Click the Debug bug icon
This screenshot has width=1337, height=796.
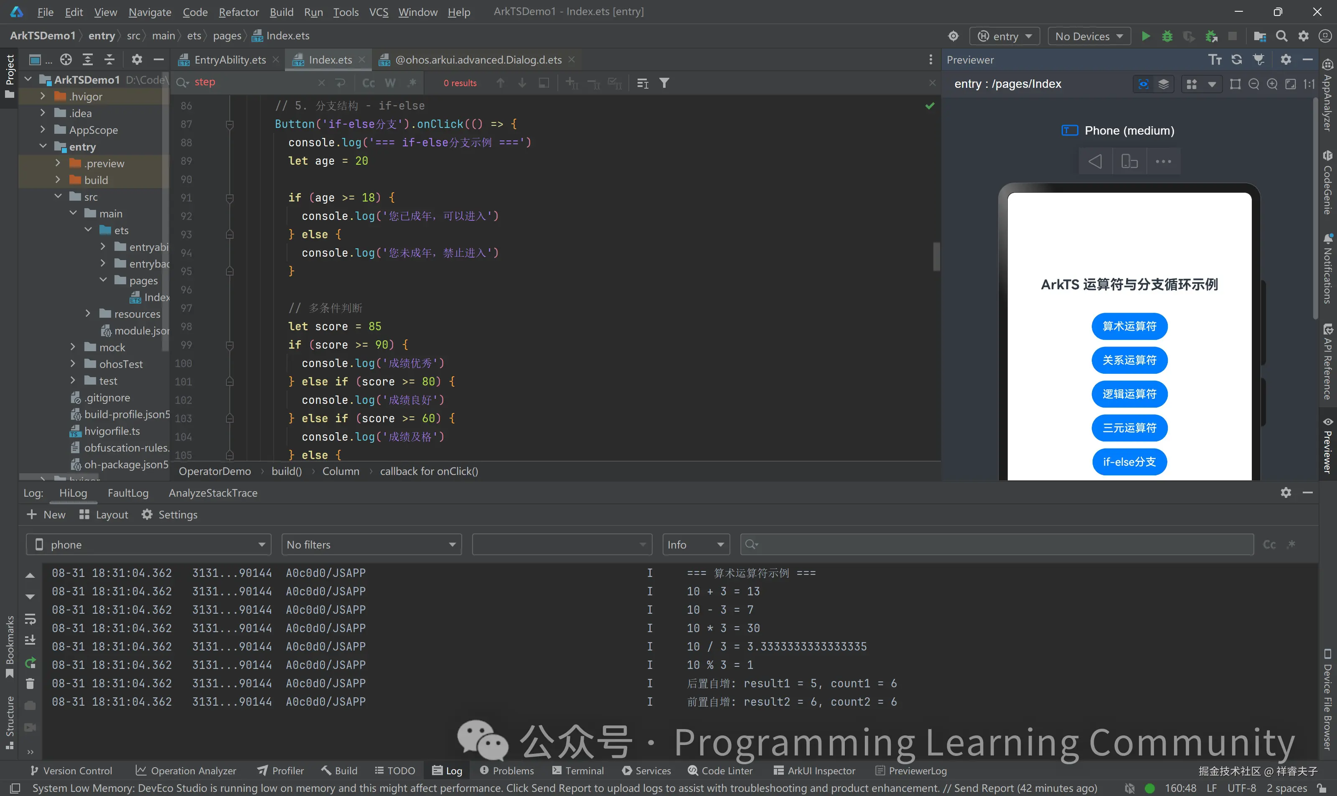(x=1167, y=36)
